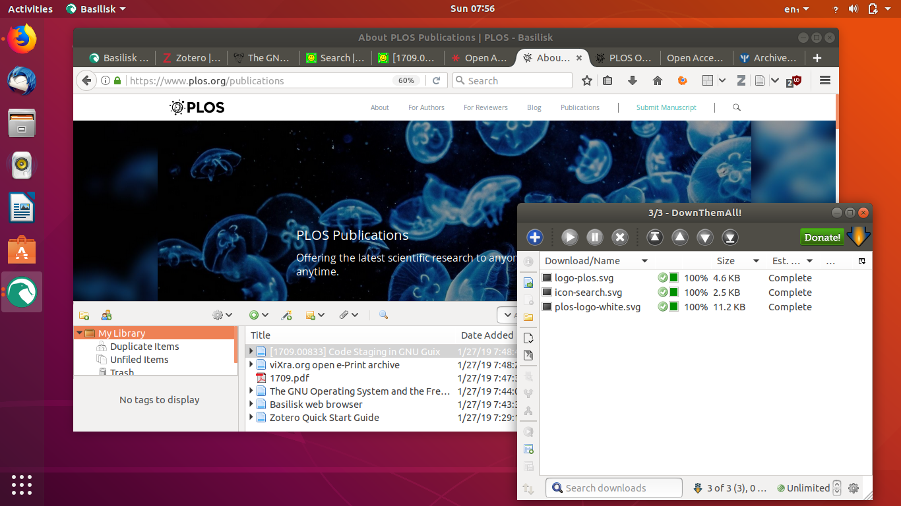Open Zotero new item plus dropdown

point(259,316)
